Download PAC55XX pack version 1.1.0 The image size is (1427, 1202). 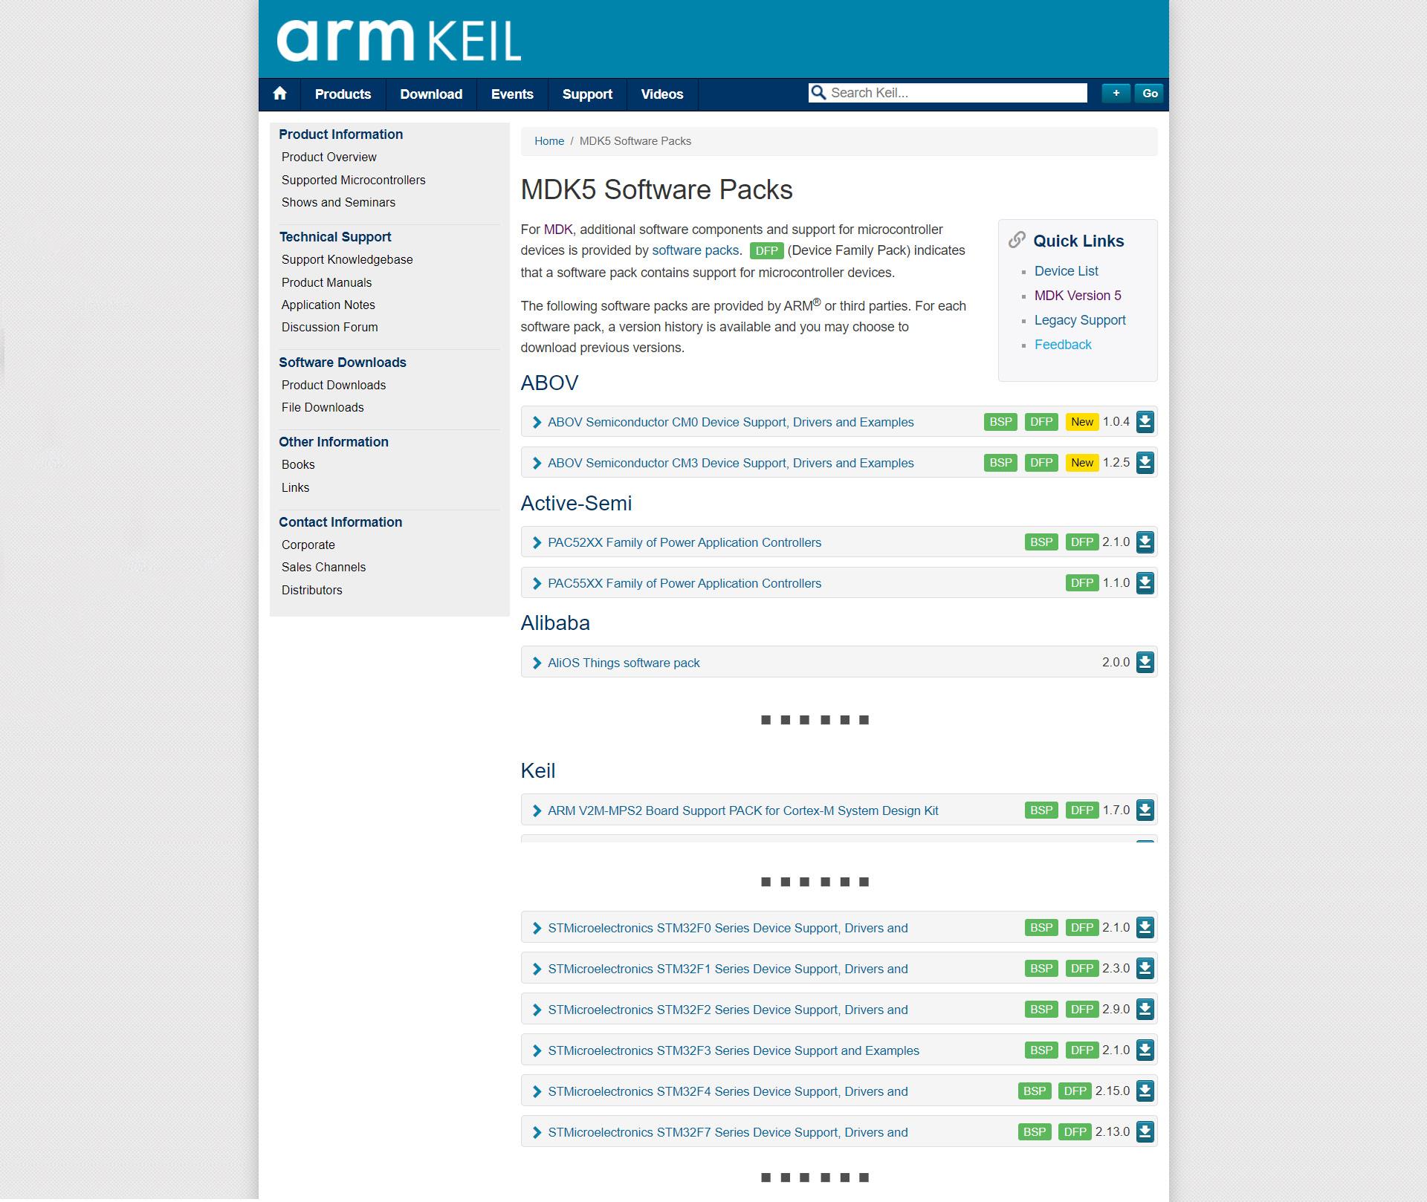coord(1145,582)
